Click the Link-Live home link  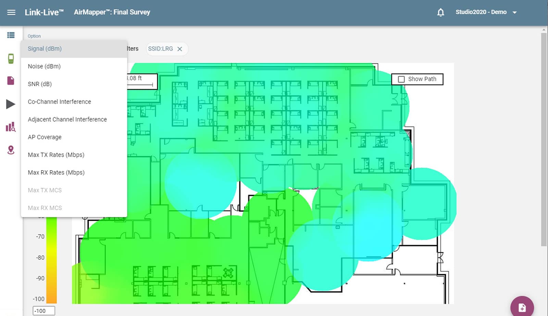[x=44, y=12]
